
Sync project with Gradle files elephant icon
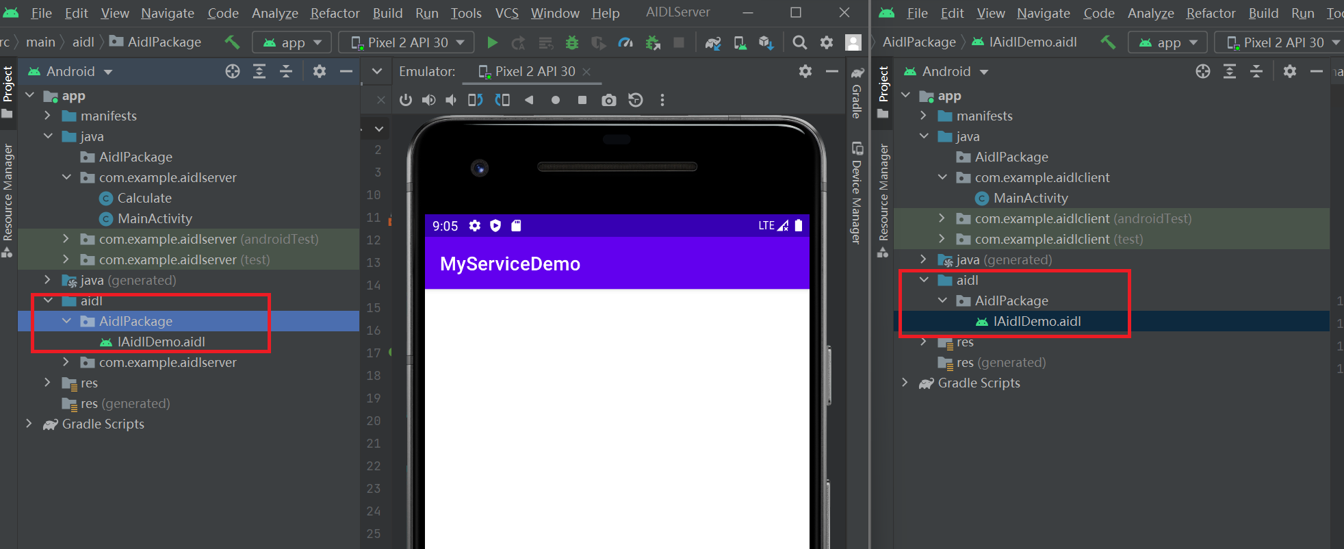(x=713, y=43)
